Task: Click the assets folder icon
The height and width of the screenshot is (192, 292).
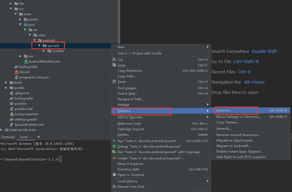Action: click(26, 19)
